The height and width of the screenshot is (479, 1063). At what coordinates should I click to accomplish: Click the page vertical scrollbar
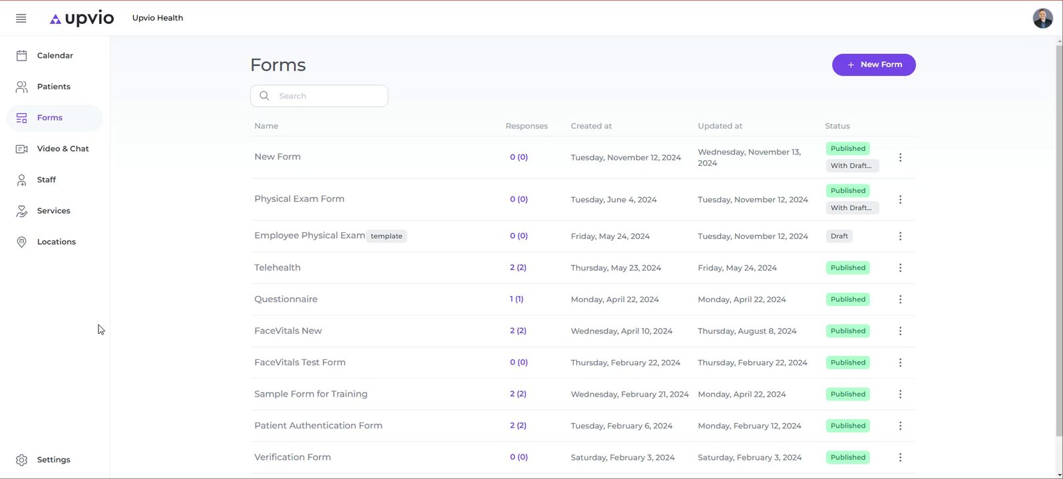(1059, 239)
